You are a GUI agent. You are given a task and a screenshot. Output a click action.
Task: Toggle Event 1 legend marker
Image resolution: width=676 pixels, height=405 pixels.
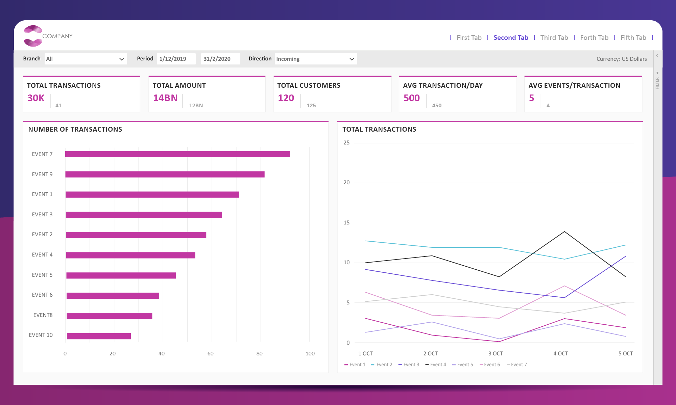pos(346,364)
